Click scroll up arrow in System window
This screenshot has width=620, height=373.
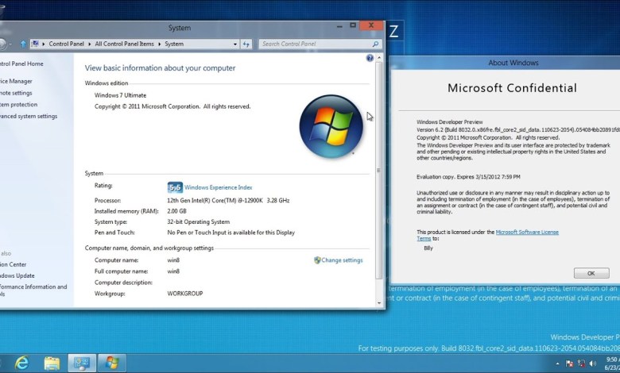click(x=379, y=58)
